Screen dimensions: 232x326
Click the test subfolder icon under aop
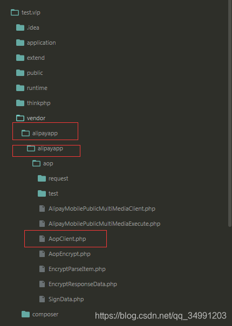42,193
